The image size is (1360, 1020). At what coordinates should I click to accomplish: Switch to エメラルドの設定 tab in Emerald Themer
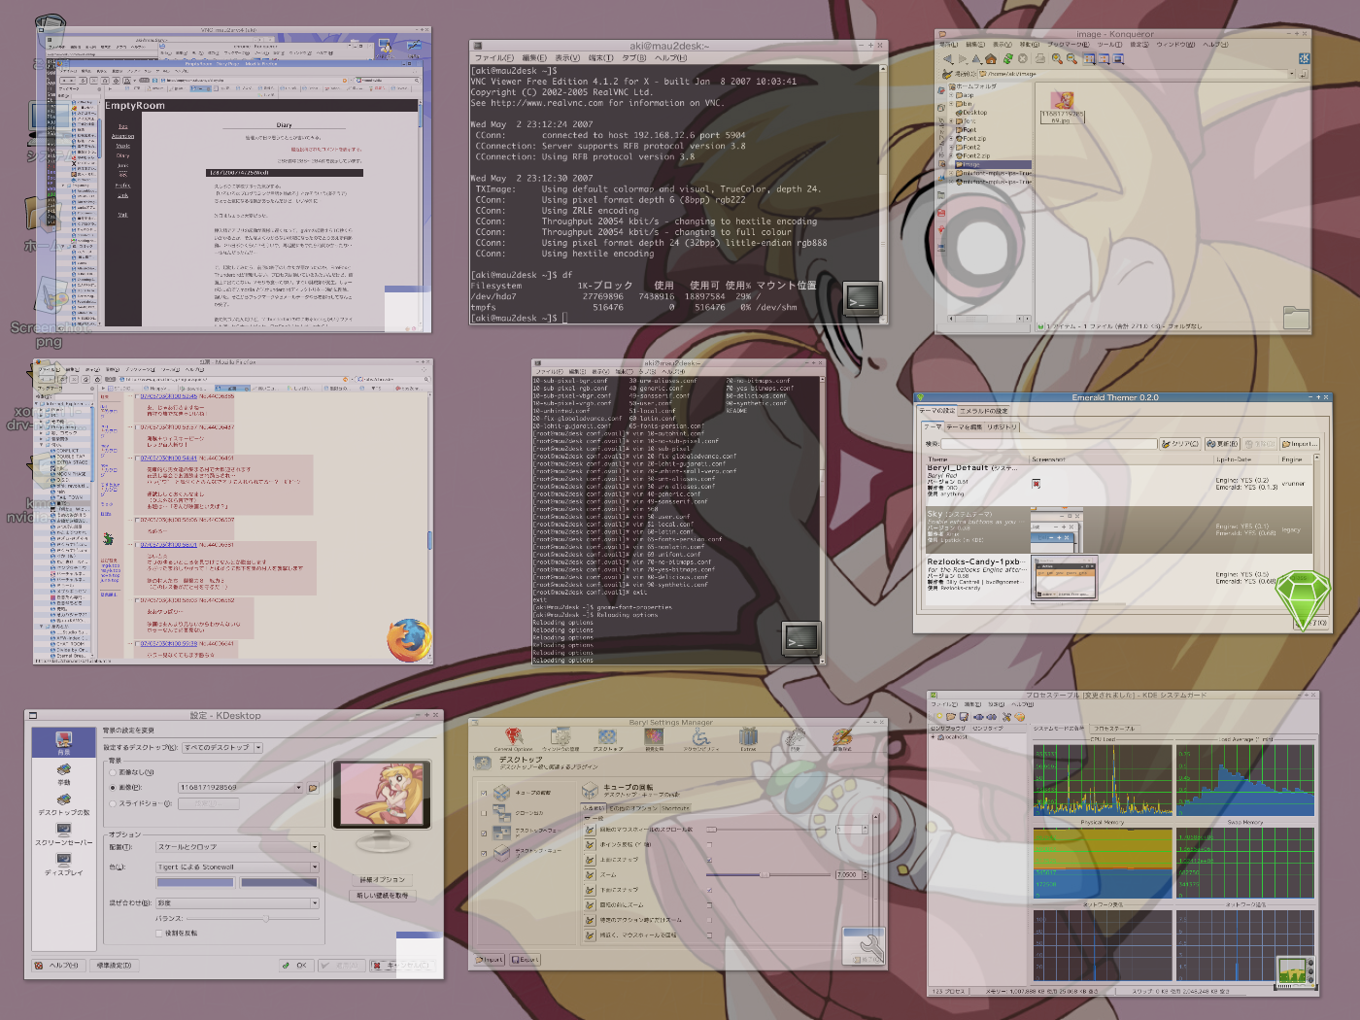pos(984,411)
